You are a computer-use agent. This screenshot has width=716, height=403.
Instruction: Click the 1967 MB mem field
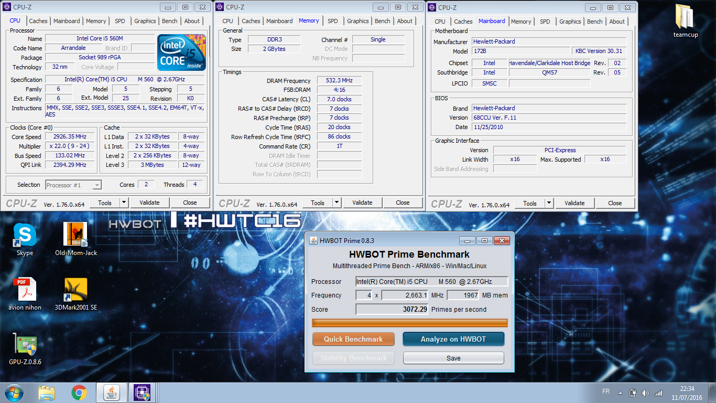tap(463, 295)
